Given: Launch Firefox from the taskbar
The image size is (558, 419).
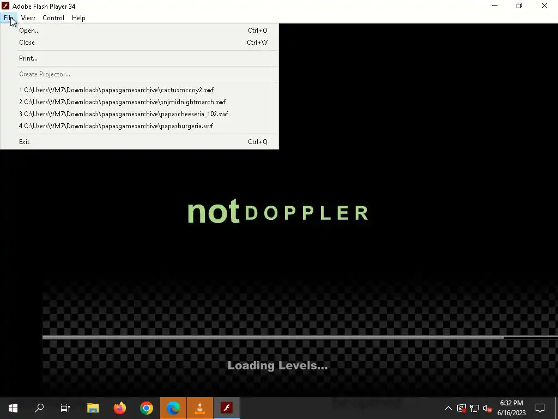Looking at the screenshot, I should pos(119,408).
